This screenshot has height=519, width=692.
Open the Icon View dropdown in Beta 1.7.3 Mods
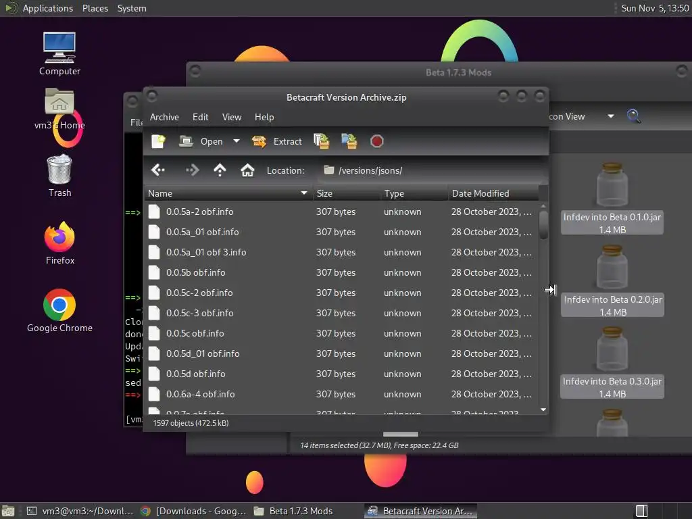tap(582, 116)
